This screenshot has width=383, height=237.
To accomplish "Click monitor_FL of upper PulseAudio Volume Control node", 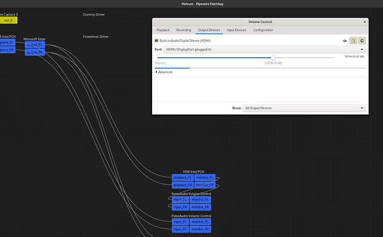I will click(x=200, y=200).
